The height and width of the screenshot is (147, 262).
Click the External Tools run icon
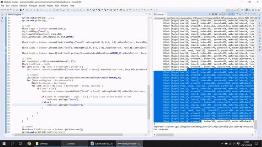(105, 10)
